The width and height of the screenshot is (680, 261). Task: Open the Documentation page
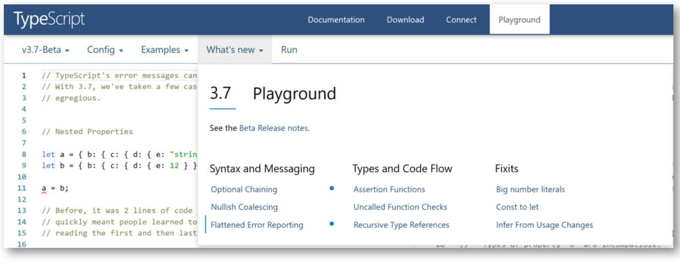coord(336,20)
